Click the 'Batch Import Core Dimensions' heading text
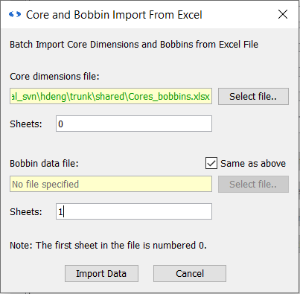This screenshot has height=294, width=300. (x=134, y=45)
